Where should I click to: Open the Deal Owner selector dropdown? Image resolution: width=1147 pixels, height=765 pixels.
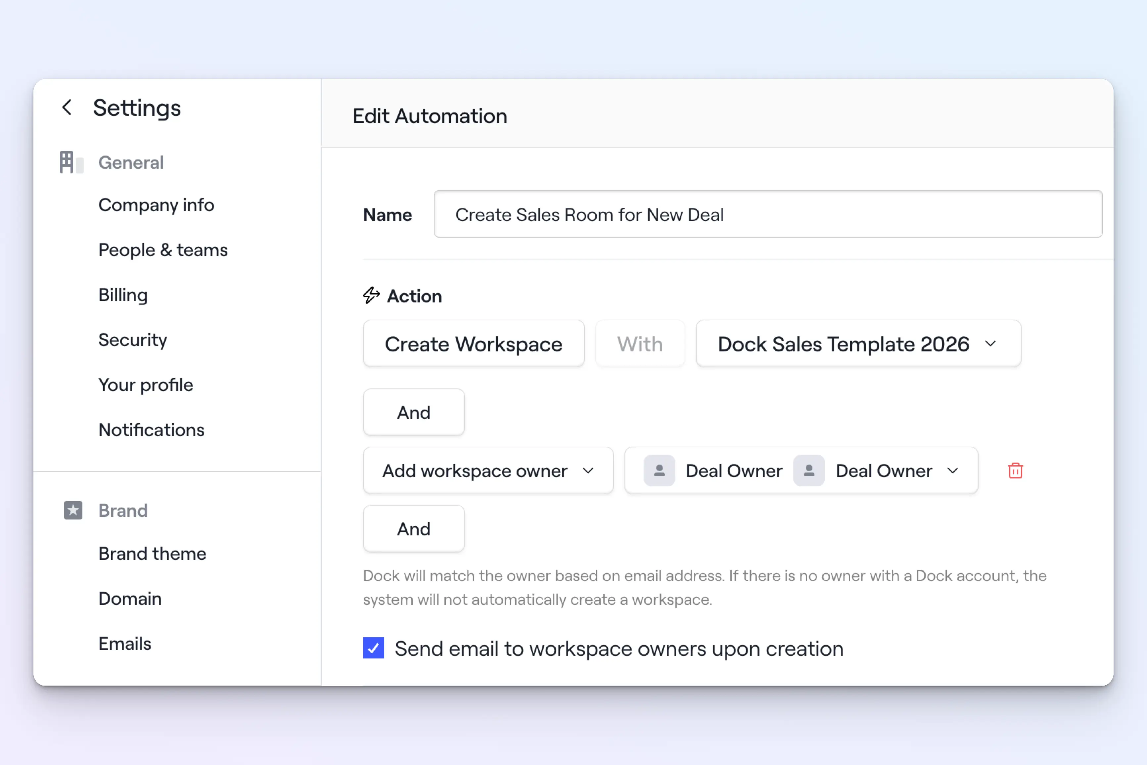tap(953, 471)
